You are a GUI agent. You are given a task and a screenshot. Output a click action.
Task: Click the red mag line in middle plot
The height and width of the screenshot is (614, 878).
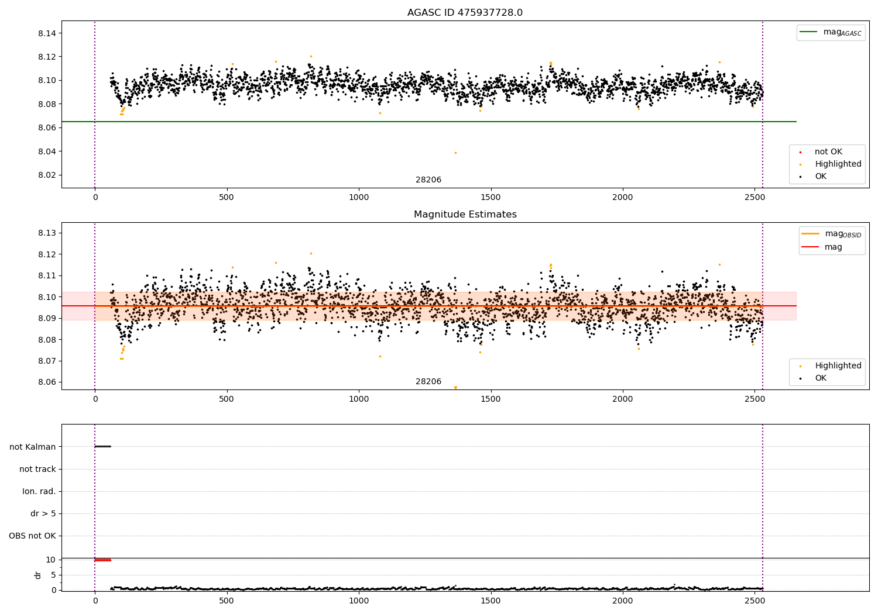(428, 306)
